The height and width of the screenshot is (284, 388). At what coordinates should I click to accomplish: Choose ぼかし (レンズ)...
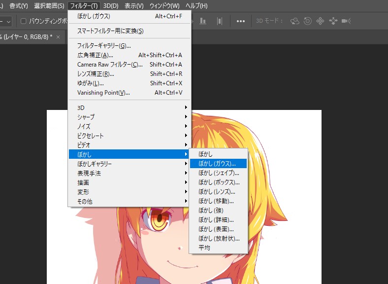[x=218, y=192]
